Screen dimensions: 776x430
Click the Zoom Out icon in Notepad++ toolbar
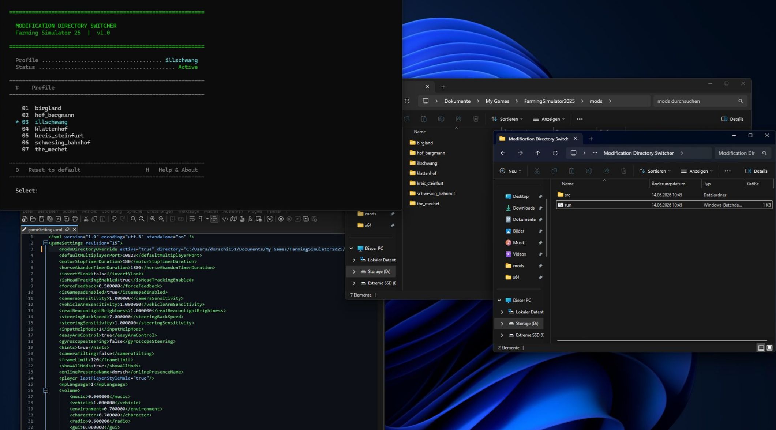coord(161,219)
